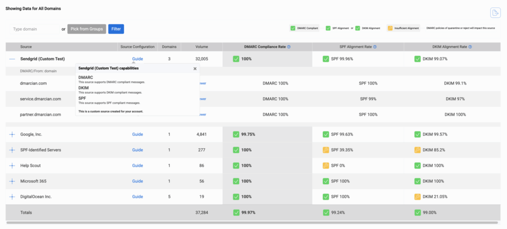Click Totals SPF 99.24% check icon
Viewport: 507px width, 229px height.
click(x=326, y=213)
